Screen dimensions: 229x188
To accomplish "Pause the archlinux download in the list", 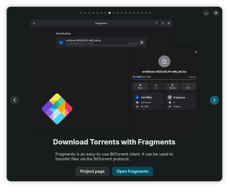I will [142, 42].
